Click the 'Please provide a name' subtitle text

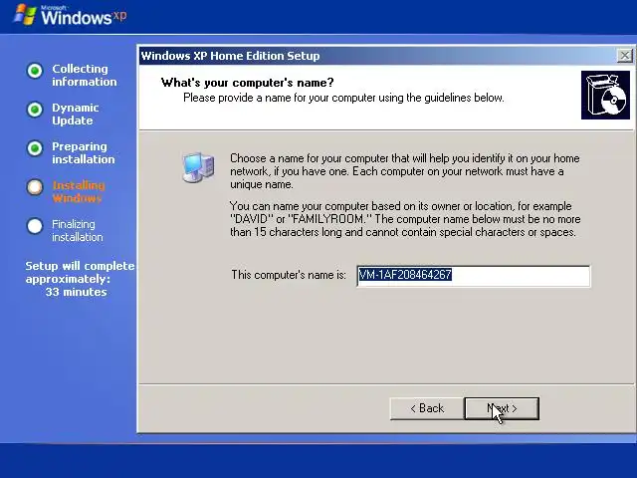click(x=343, y=98)
